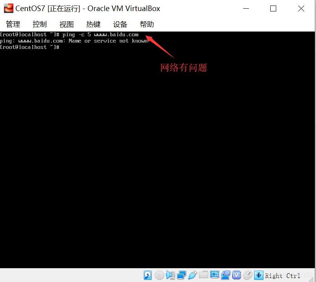Screen dimensions: 316x282
Task: Click the mouse integration status icon
Action: [247, 275]
